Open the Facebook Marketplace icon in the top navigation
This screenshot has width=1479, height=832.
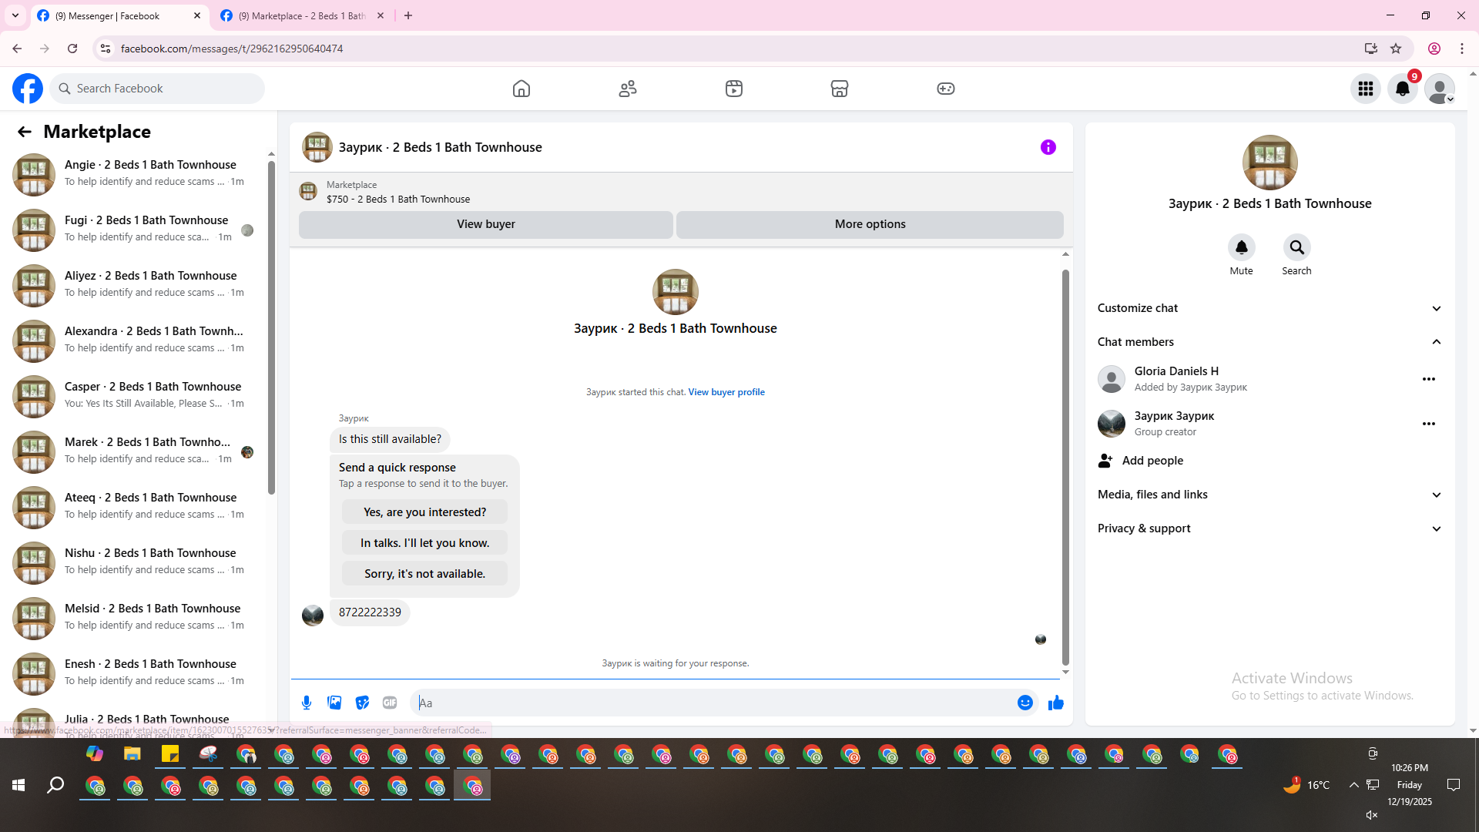pyautogui.click(x=839, y=89)
